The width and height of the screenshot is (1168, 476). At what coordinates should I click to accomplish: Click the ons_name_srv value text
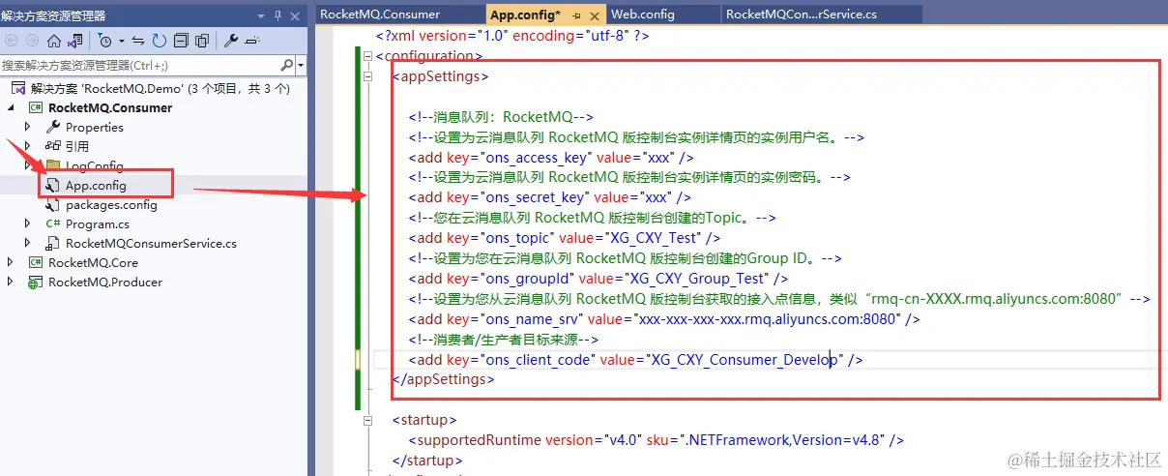[x=766, y=318]
